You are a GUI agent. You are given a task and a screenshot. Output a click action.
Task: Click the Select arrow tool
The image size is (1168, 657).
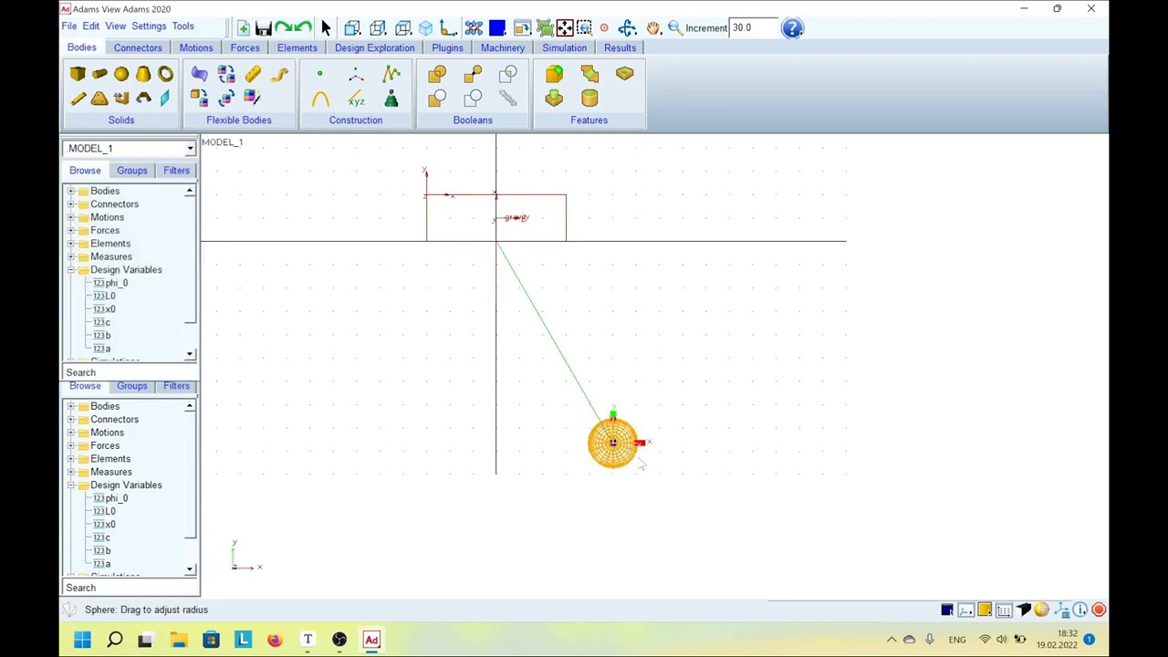point(326,28)
